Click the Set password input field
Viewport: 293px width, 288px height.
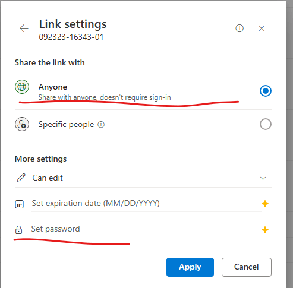146,229
